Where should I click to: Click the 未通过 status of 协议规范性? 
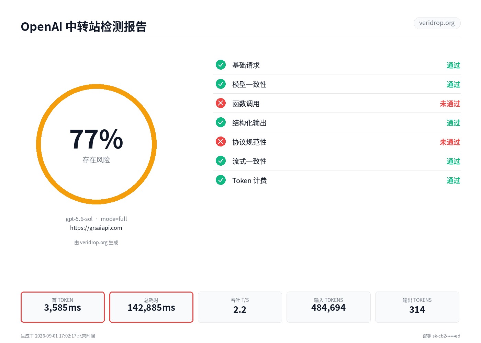pos(450,142)
